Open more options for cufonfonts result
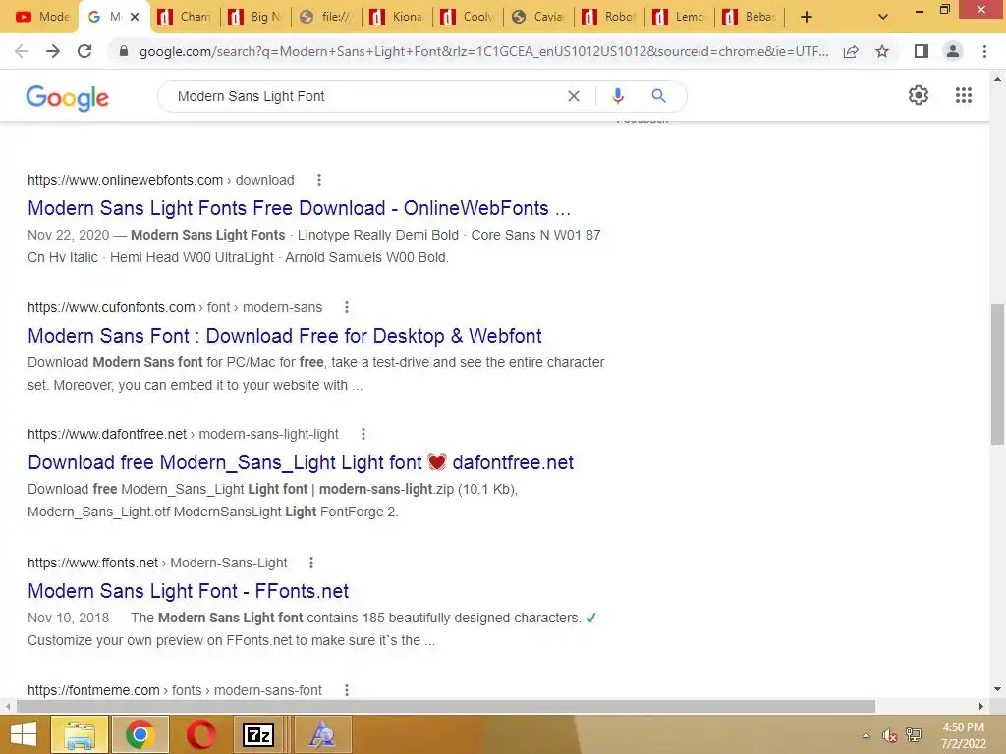The image size is (1006, 754). pos(347,307)
